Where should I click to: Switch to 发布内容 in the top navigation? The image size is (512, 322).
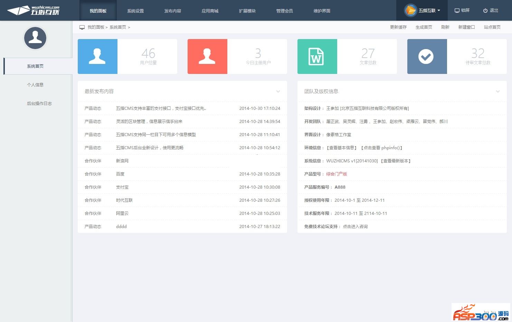[x=173, y=11]
